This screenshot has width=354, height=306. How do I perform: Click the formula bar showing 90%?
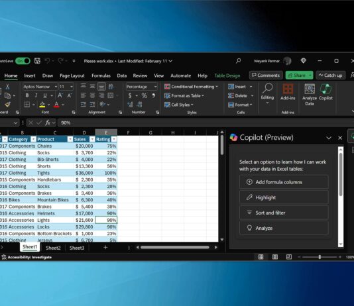(206, 123)
